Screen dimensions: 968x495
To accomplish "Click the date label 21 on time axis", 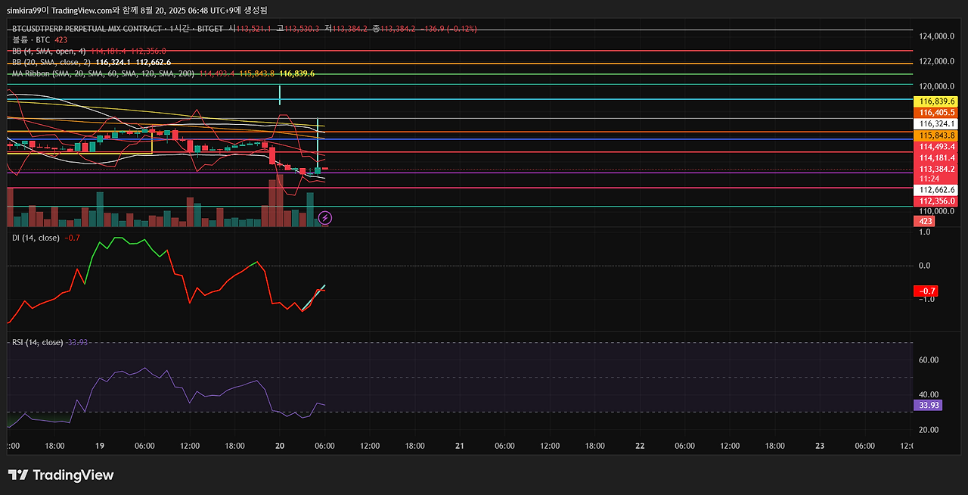I will [x=460, y=447].
